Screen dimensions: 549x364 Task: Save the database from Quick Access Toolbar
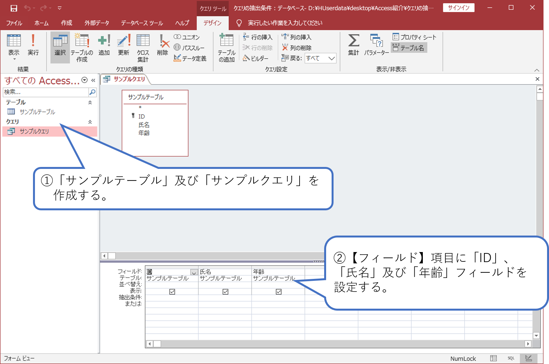[x=13, y=7]
